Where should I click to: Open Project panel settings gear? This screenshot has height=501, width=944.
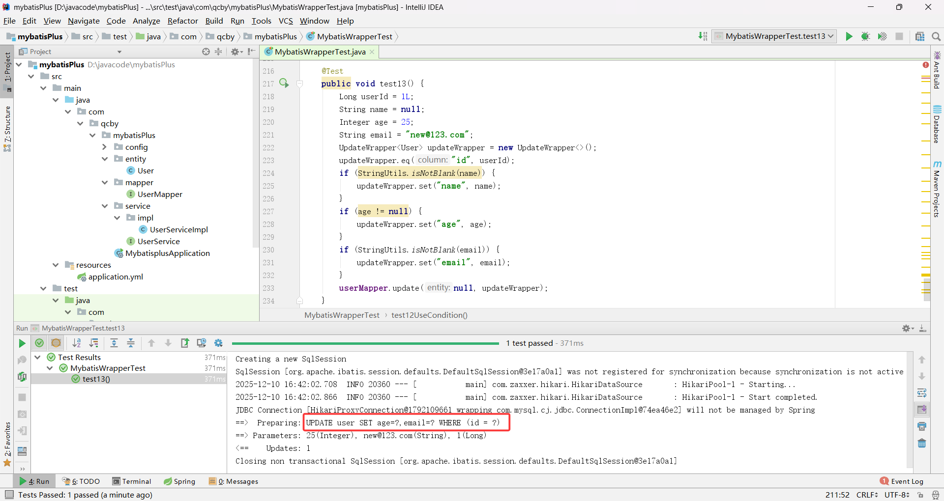pyautogui.click(x=236, y=52)
